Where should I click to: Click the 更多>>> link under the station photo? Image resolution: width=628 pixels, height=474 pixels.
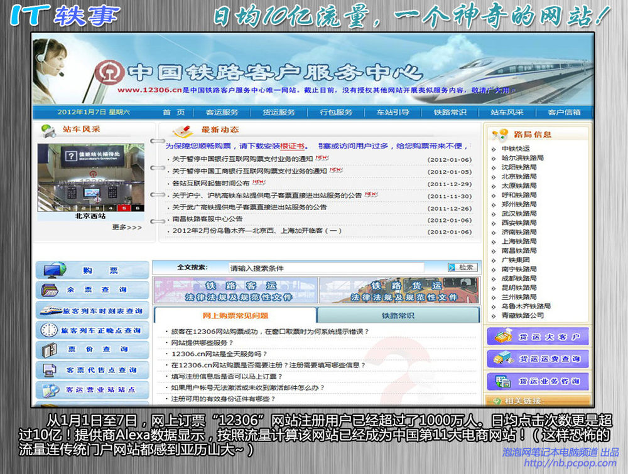click(127, 227)
